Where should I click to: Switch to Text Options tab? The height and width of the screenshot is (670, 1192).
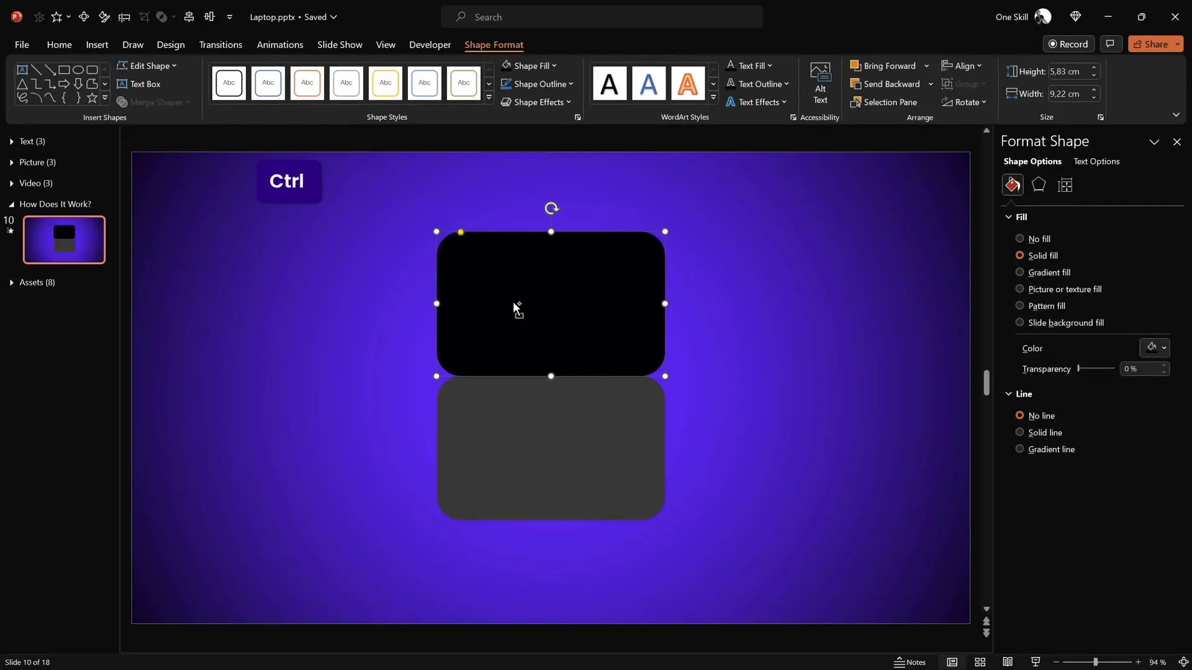[x=1096, y=161]
